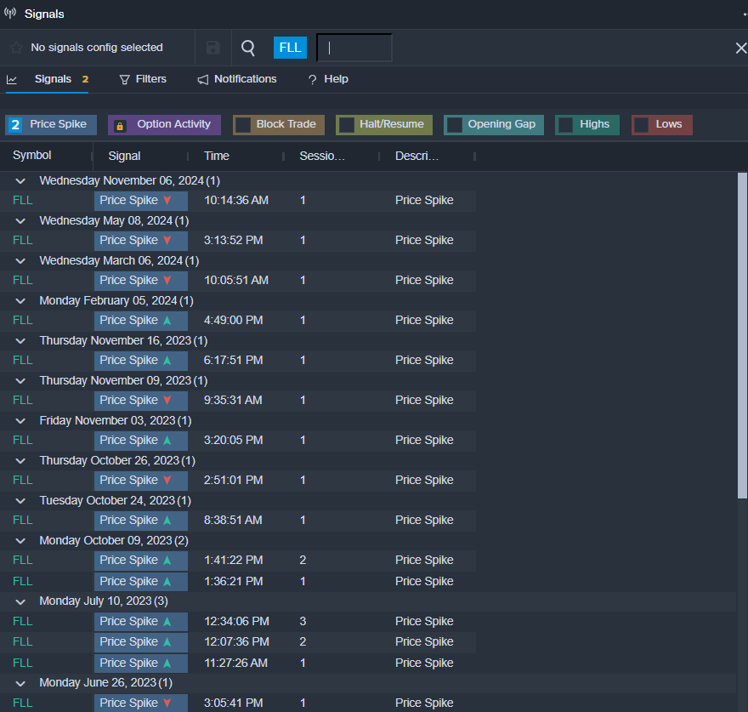Click the Lows red color toggle box
This screenshot has width=748, height=712.
pyautogui.click(x=642, y=125)
